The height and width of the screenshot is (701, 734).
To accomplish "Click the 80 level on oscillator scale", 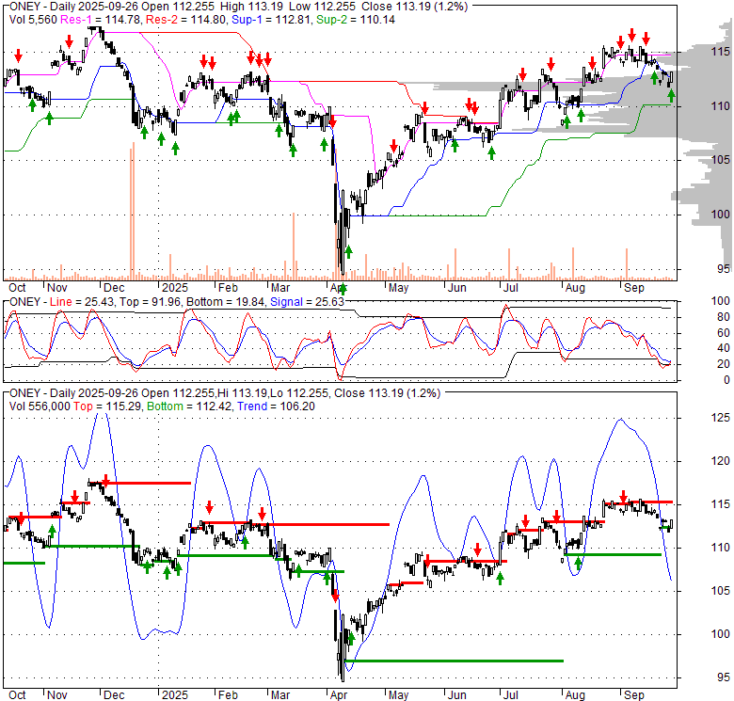I will click(x=724, y=317).
